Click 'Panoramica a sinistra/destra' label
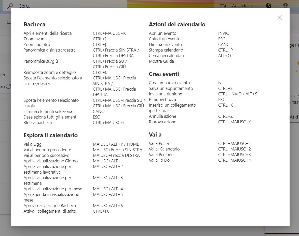The width and height of the screenshot is (299, 236). pos(50,50)
